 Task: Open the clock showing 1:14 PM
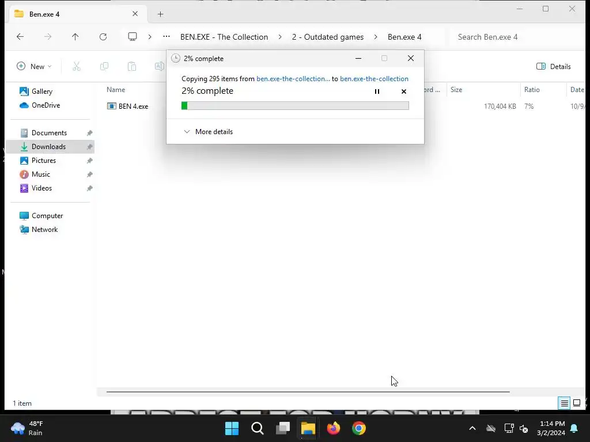[551, 428]
